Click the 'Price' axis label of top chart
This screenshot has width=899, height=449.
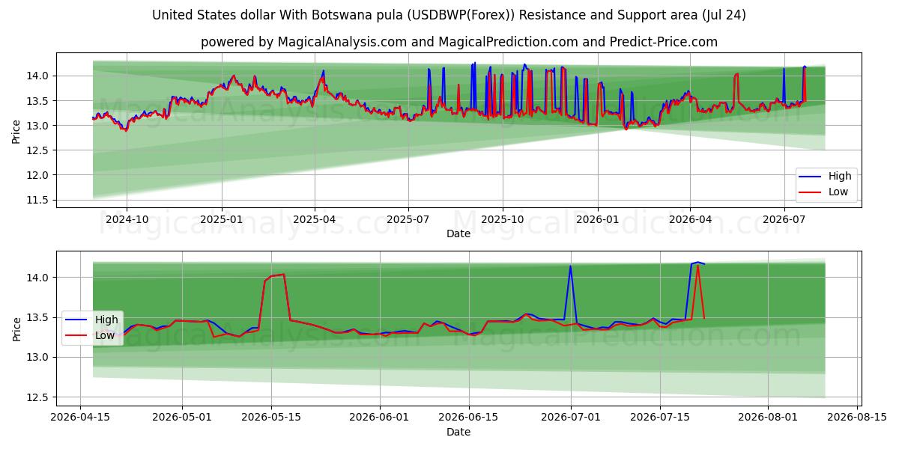pos(16,130)
